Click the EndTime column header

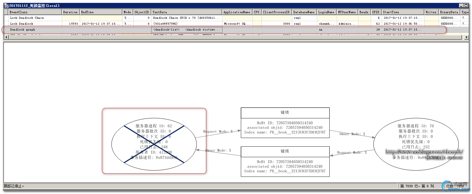click(x=101, y=12)
